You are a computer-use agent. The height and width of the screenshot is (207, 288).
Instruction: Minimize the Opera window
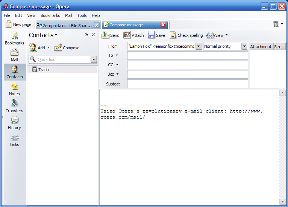click(x=264, y=6)
